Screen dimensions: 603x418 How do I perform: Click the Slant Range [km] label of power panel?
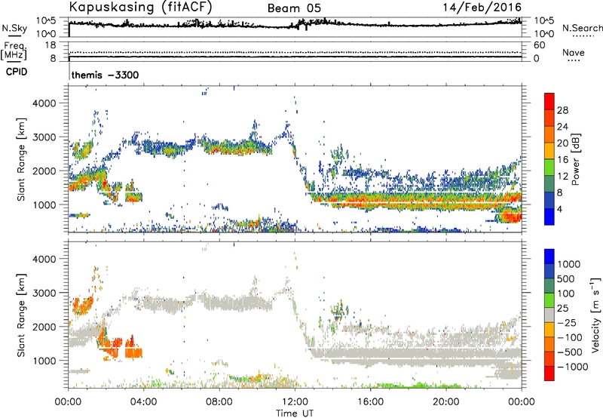click(x=21, y=159)
